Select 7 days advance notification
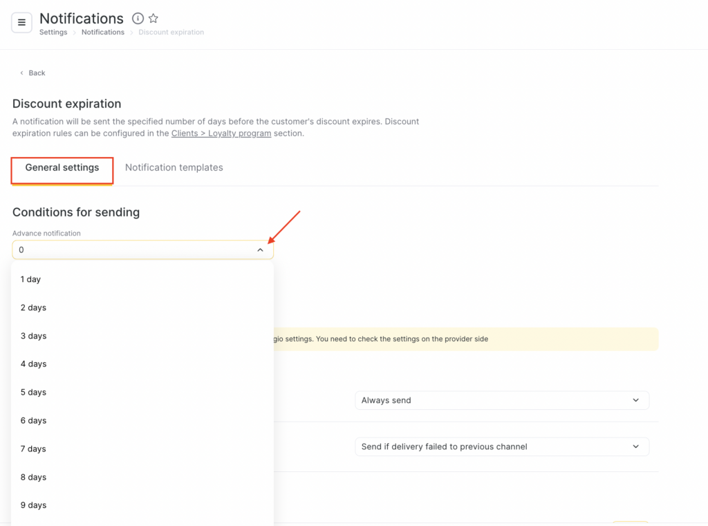This screenshot has width=708, height=526. point(33,449)
